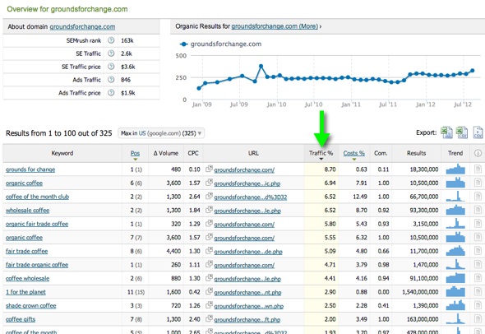The image size is (485, 334).
Task: Open Max in US (google.com) database dropdown
Action: tap(161, 133)
